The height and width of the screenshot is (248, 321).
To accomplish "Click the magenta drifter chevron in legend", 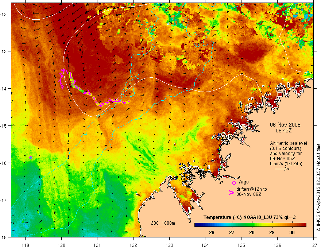I will [x=232, y=193].
